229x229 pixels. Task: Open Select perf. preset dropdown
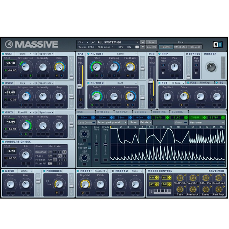point(112,123)
